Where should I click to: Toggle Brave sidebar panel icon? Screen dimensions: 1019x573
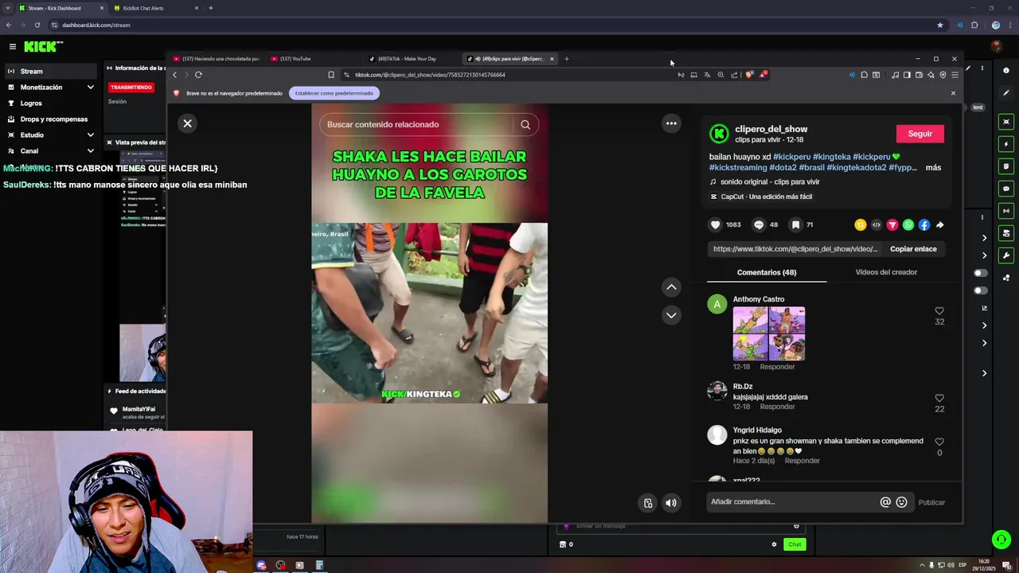[907, 75]
